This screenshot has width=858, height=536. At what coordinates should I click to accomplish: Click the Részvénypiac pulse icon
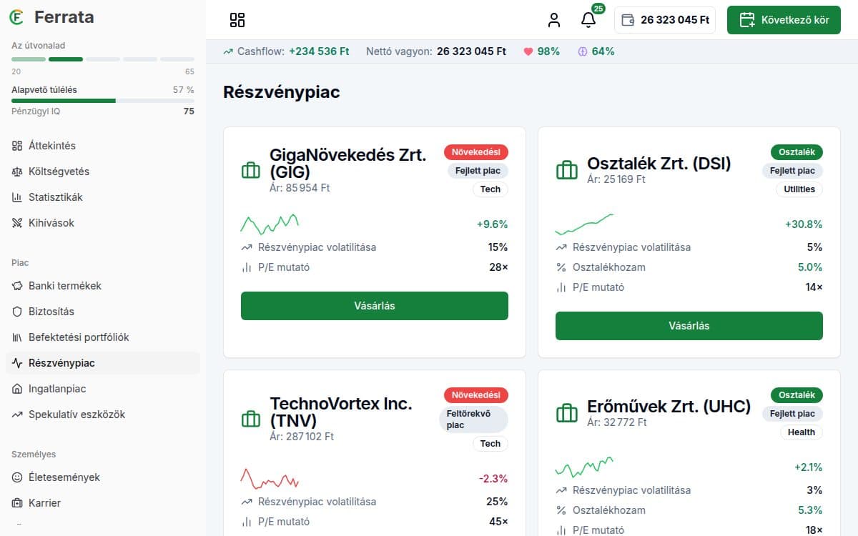[x=18, y=363]
